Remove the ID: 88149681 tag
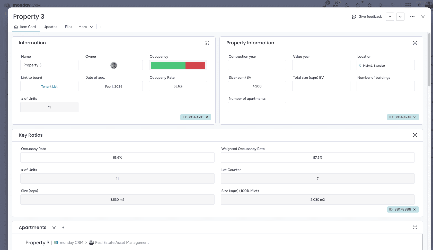433x250 pixels. [207, 117]
